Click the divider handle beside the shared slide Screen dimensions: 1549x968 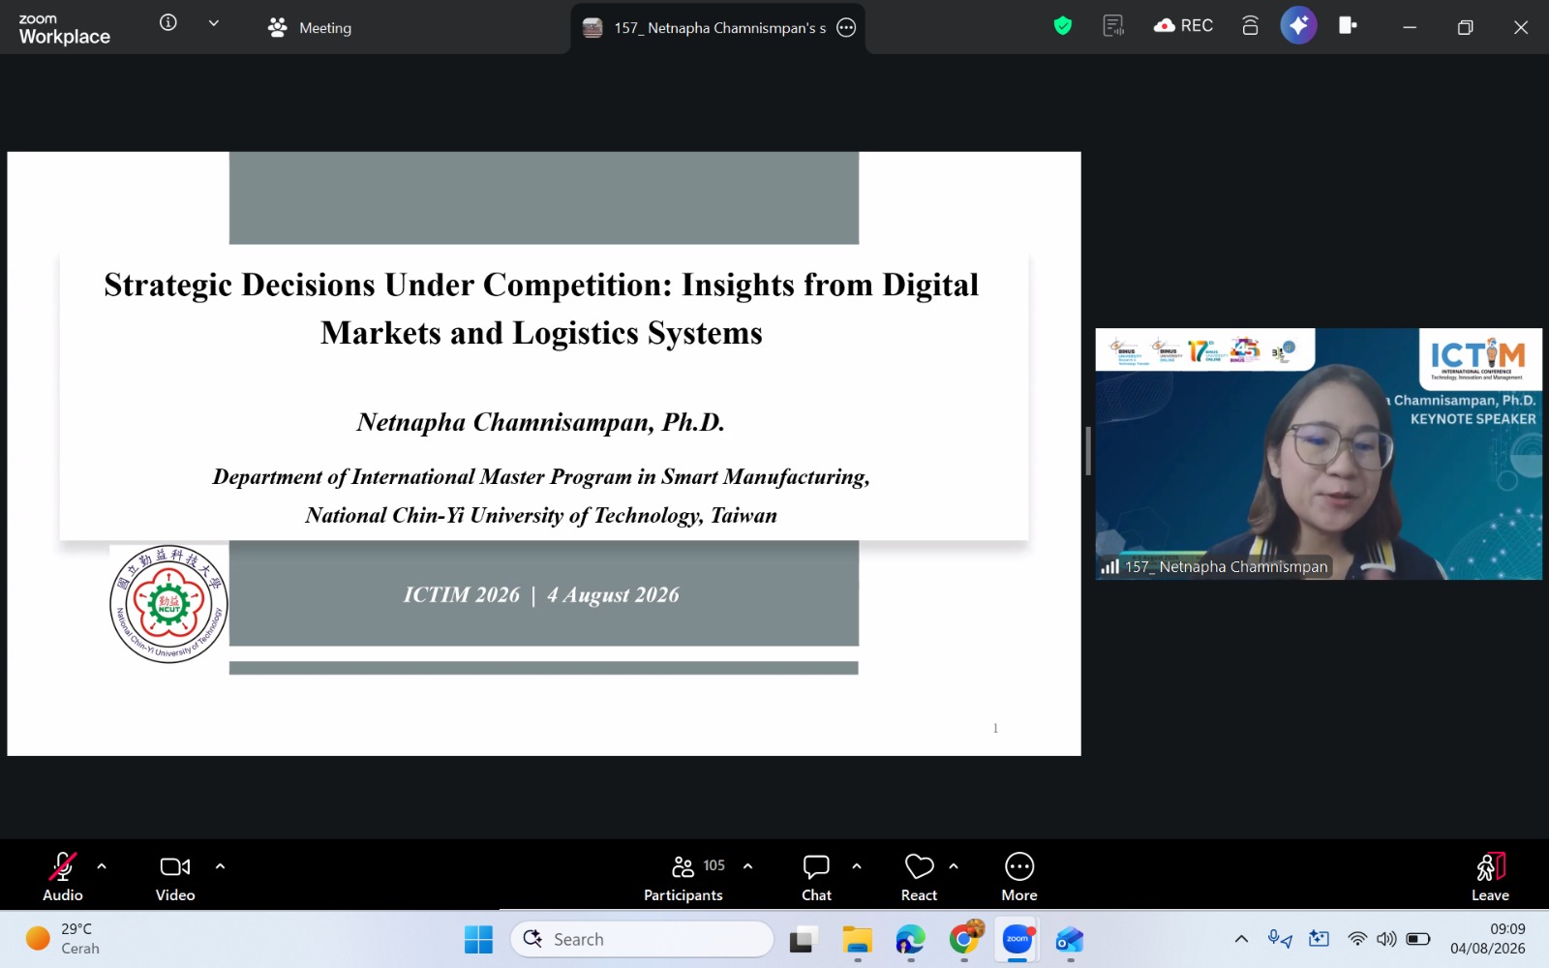(x=1088, y=451)
